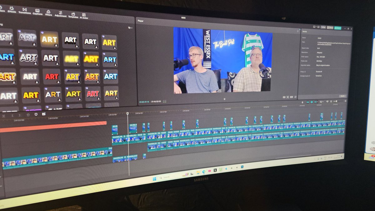Viewport: 375px width, 211px height.
Task: Click the microphone record icon
Action: (x=302, y=102)
